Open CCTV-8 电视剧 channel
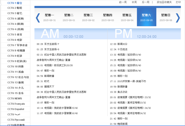The height and width of the screenshot is (126, 185). (16, 51)
